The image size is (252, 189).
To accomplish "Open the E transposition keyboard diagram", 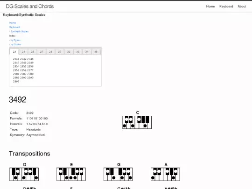I will click(x=71, y=174).
